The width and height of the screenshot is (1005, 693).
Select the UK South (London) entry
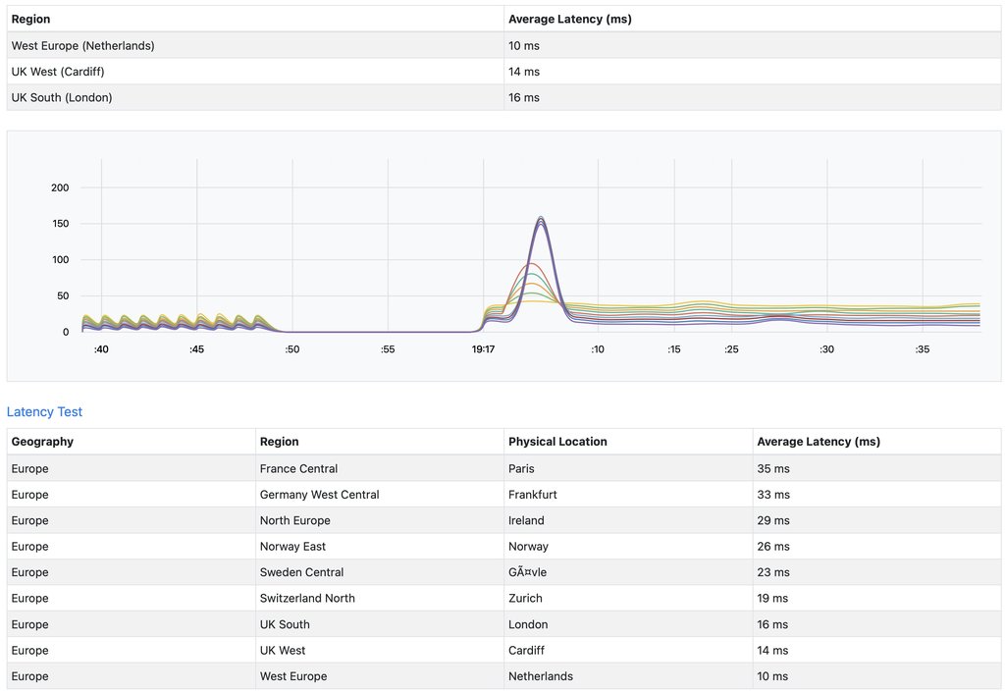click(x=62, y=97)
